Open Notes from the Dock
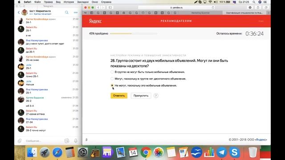The height and width of the screenshot is (160, 285). pos(171,152)
